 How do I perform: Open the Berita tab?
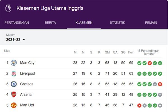click(x=50, y=23)
